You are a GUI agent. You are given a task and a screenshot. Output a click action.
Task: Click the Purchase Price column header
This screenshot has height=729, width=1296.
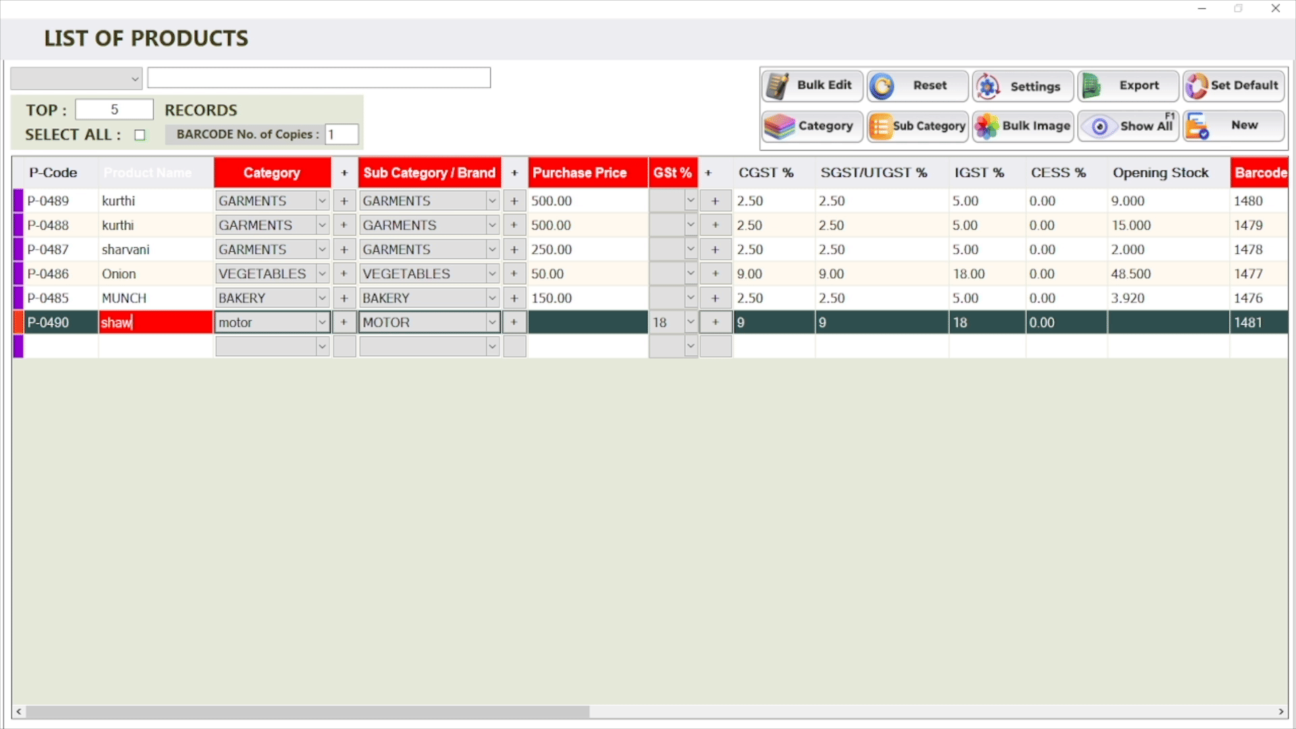579,173
